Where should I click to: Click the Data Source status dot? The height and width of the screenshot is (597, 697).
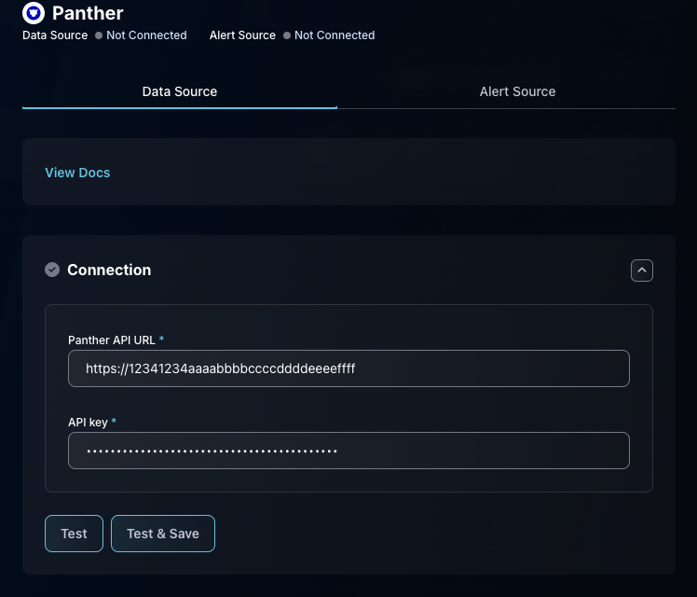pos(99,35)
